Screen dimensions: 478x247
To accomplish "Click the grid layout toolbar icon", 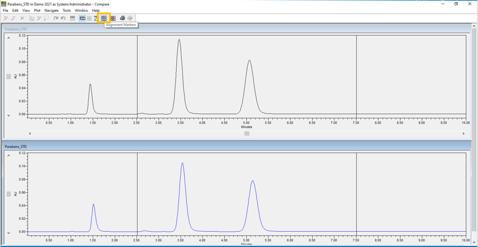I will (x=89, y=18).
